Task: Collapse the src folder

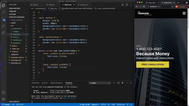Action: pos(12,26)
